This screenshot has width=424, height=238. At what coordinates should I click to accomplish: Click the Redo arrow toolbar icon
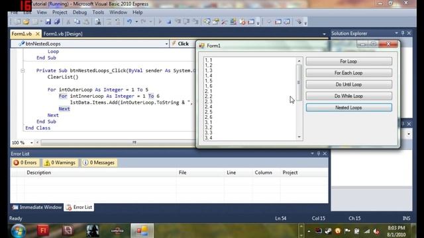(x=143, y=22)
